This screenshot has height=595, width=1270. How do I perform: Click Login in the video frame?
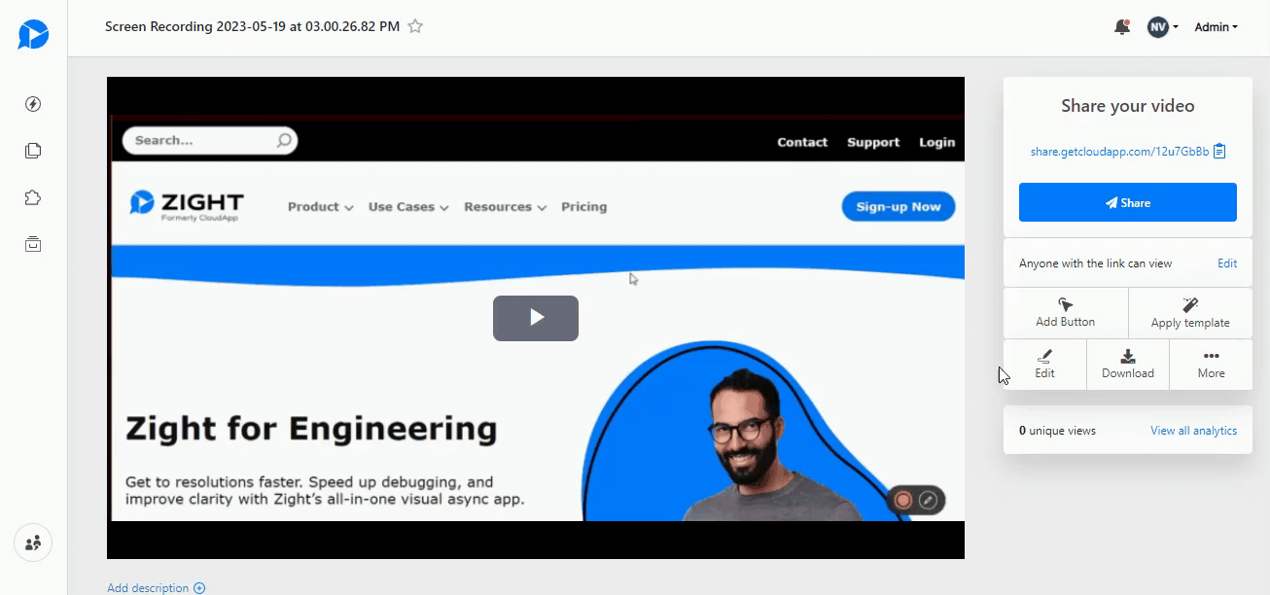[x=936, y=142]
